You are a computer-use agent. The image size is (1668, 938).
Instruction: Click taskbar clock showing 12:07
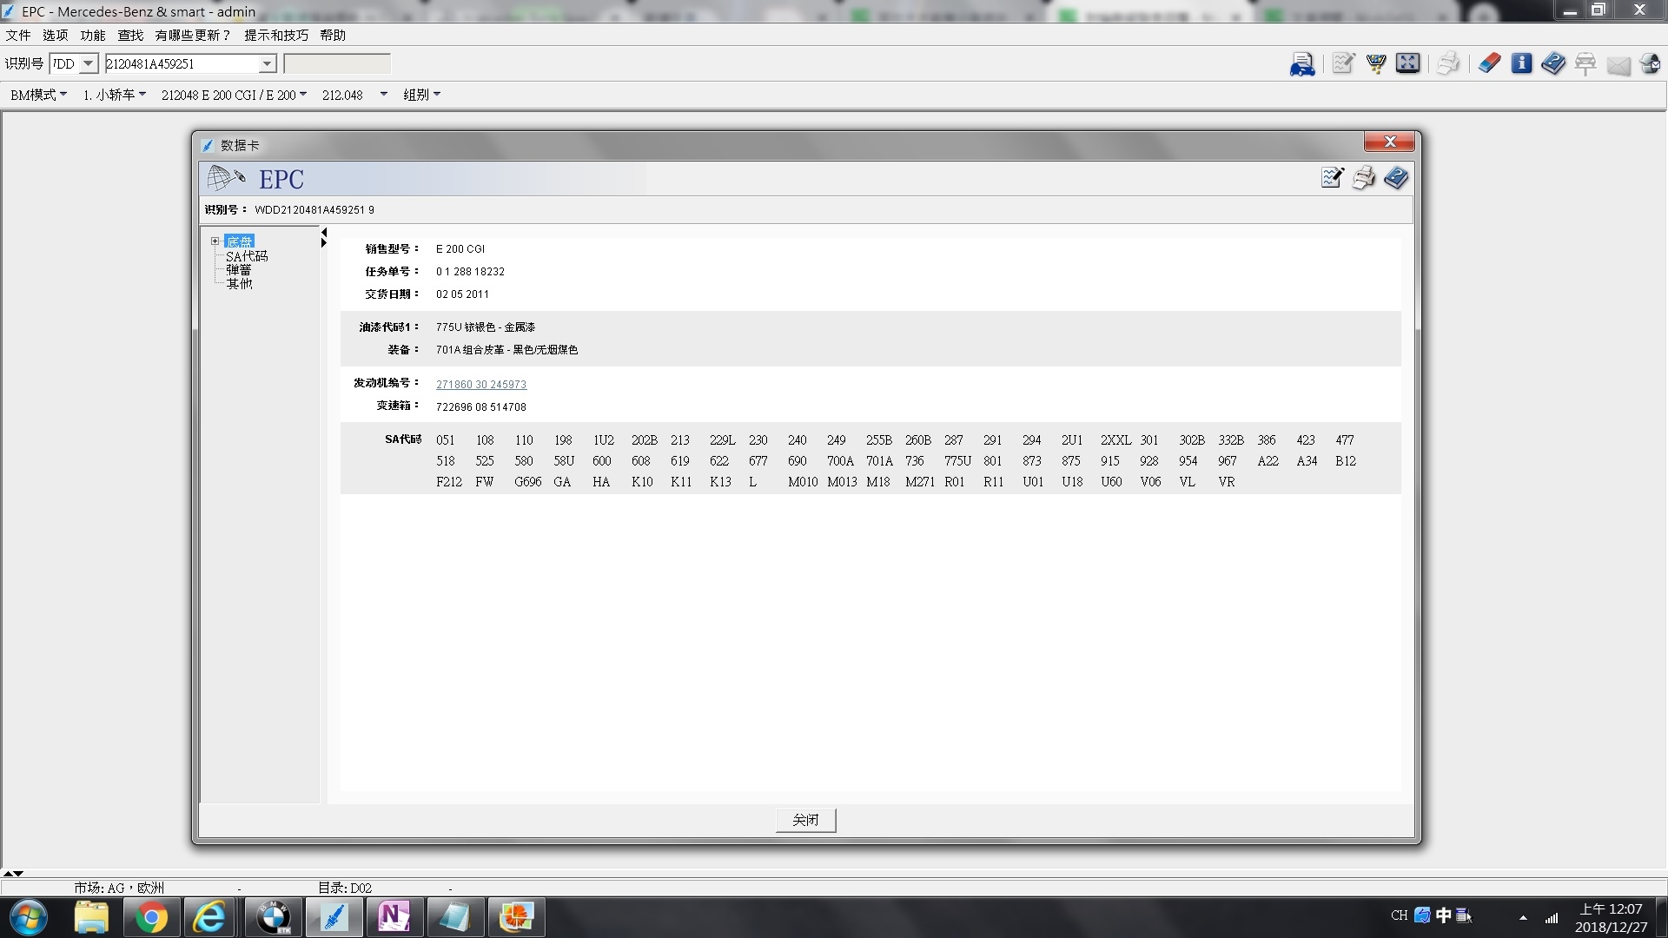pyautogui.click(x=1611, y=918)
